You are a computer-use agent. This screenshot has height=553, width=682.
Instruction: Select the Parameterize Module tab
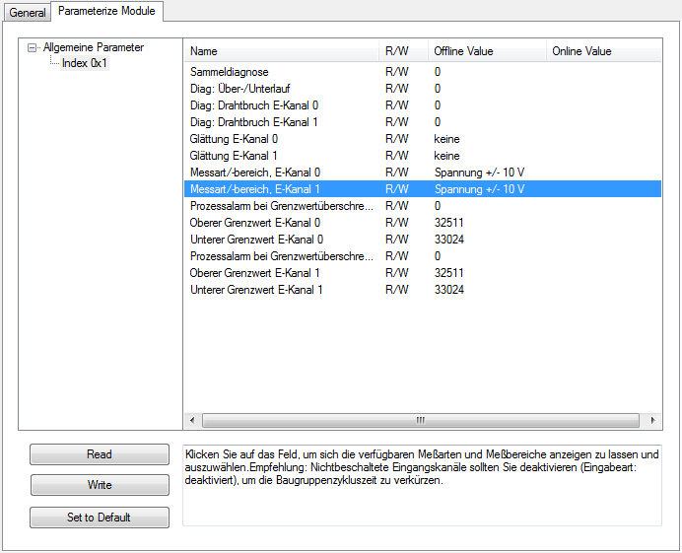point(106,11)
